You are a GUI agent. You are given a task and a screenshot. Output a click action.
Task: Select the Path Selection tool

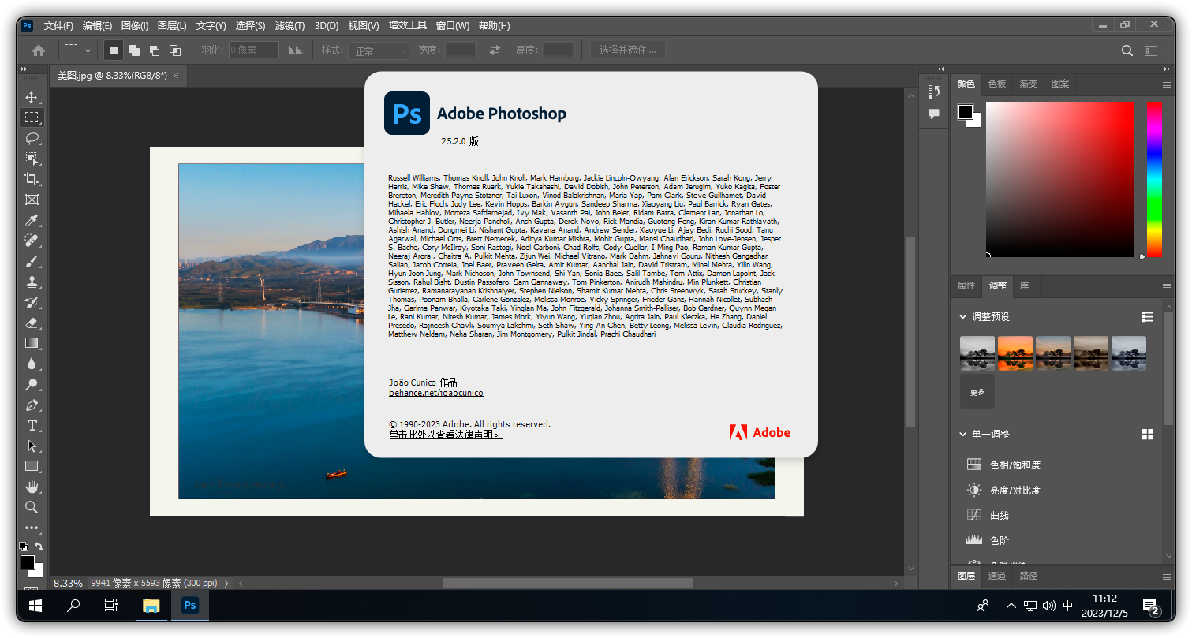pyautogui.click(x=32, y=446)
